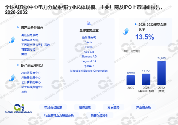Click the triangle bullet before 按产品分类细分
This screenshot has width=178, height=125.
[x=18, y=27]
